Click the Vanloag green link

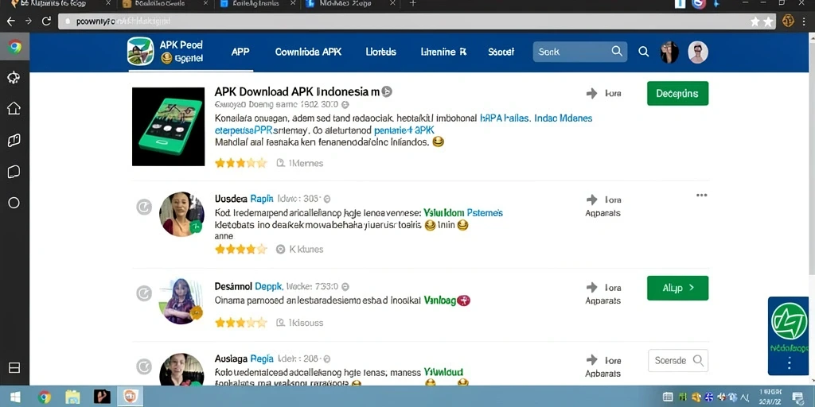pos(439,300)
